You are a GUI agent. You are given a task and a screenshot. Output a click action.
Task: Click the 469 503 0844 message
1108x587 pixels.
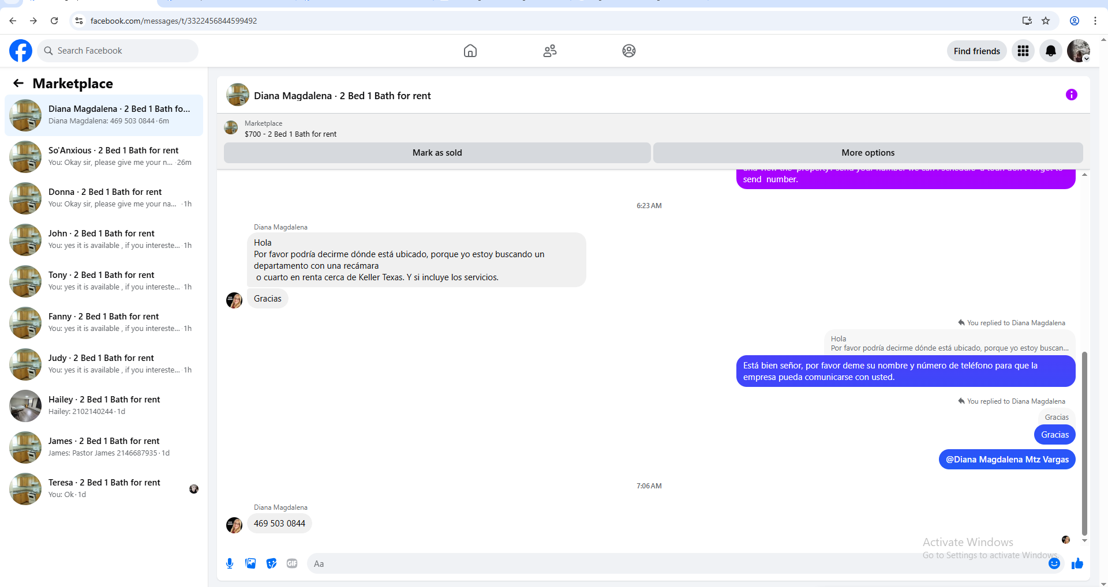[279, 524]
